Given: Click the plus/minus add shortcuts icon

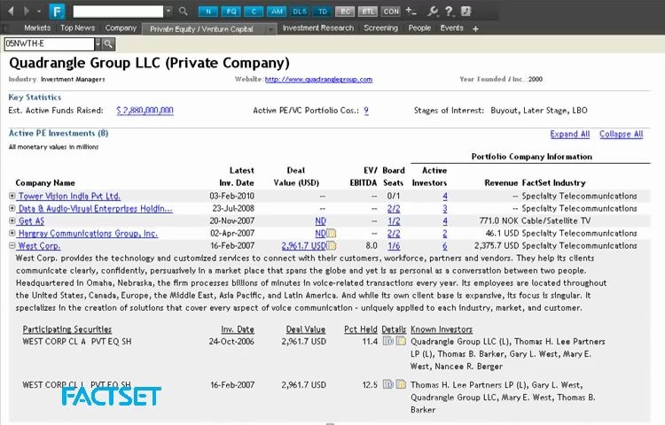Looking at the screenshot, I should (x=411, y=11).
